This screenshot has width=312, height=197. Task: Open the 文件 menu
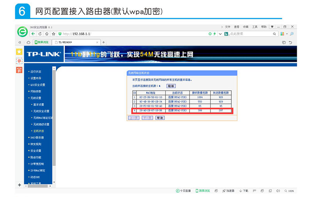228,27
